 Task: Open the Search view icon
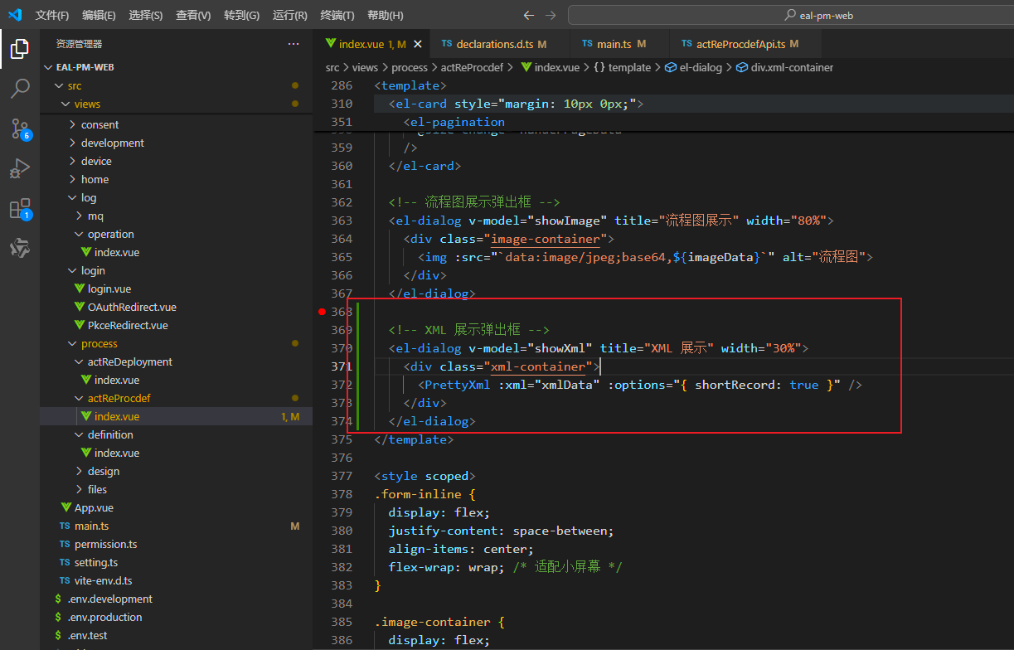click(x=20, y=89)
